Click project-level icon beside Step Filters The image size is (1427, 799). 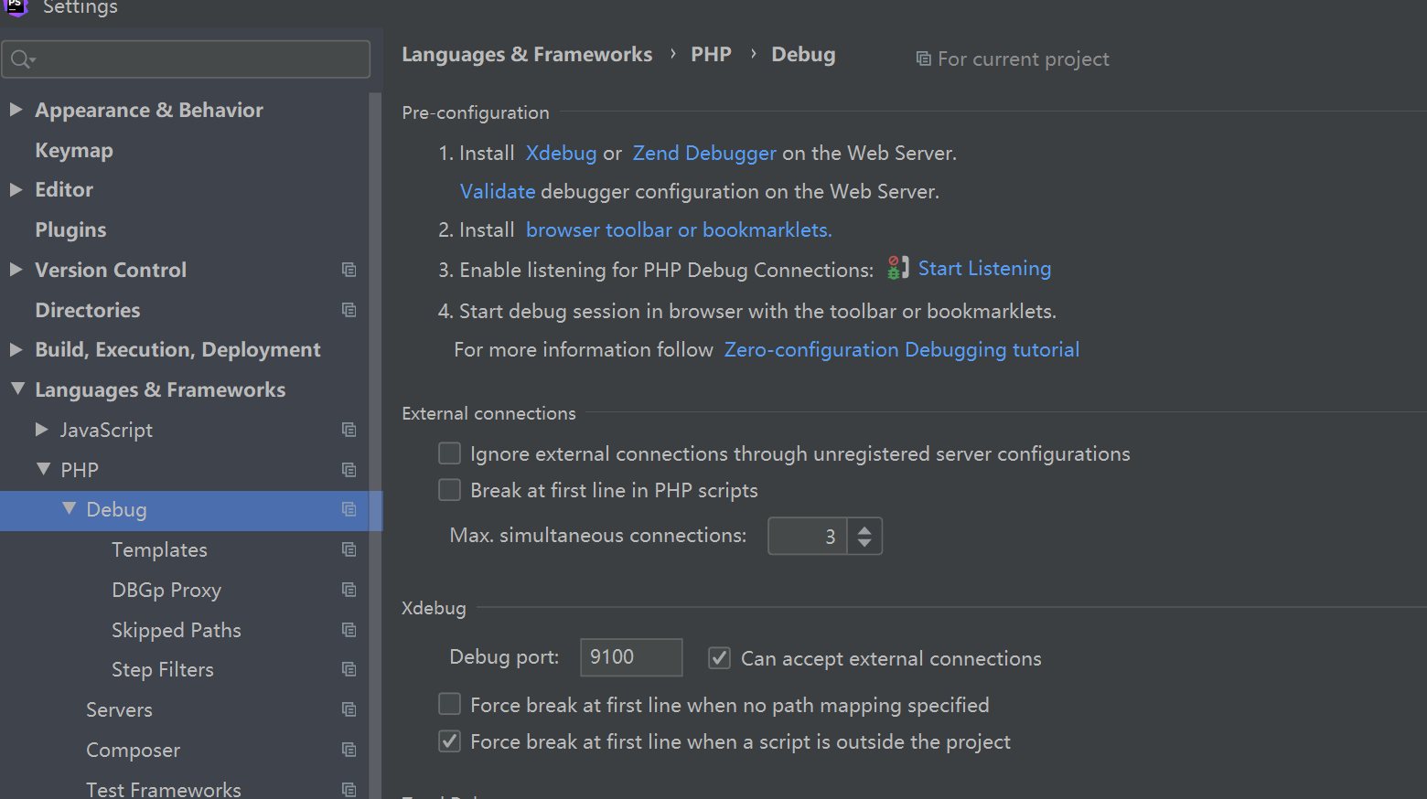tap(349, 669)
